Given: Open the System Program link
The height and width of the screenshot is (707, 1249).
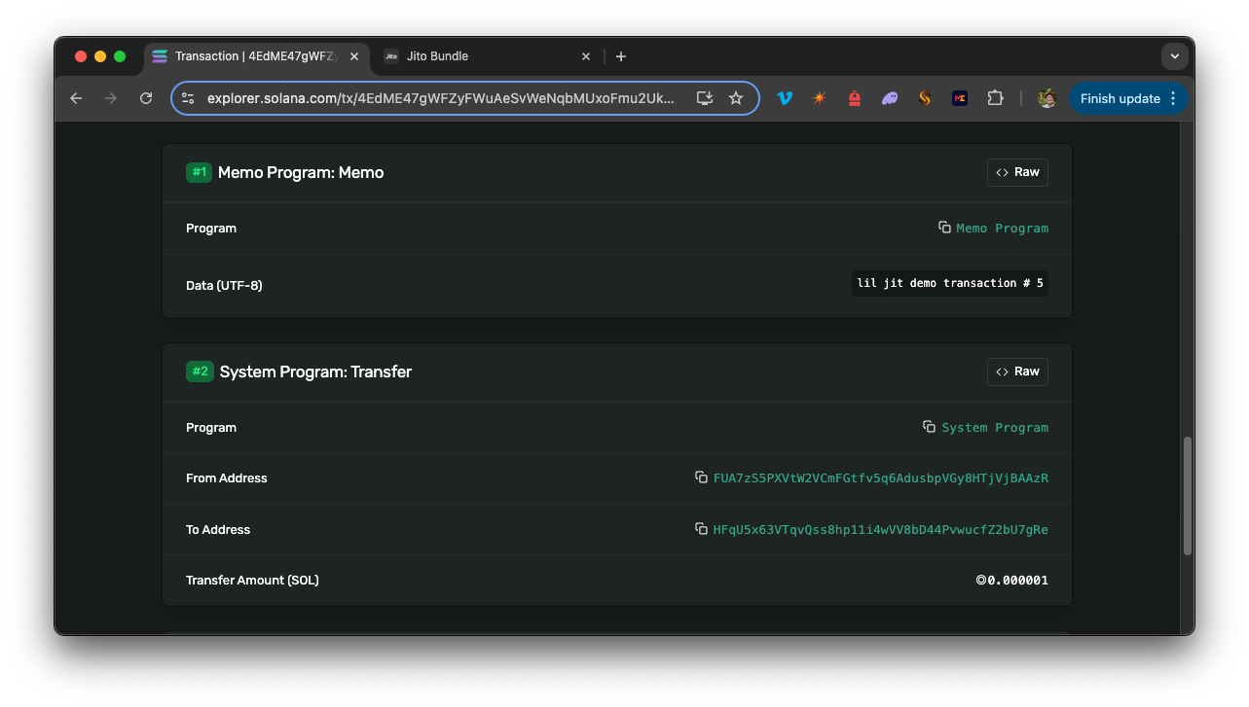Looking at the screenshot, I should (995, 428).
